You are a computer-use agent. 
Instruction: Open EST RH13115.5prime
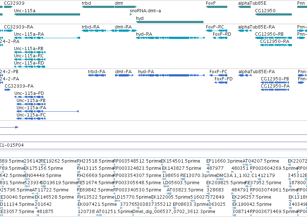tap(95, 168)
